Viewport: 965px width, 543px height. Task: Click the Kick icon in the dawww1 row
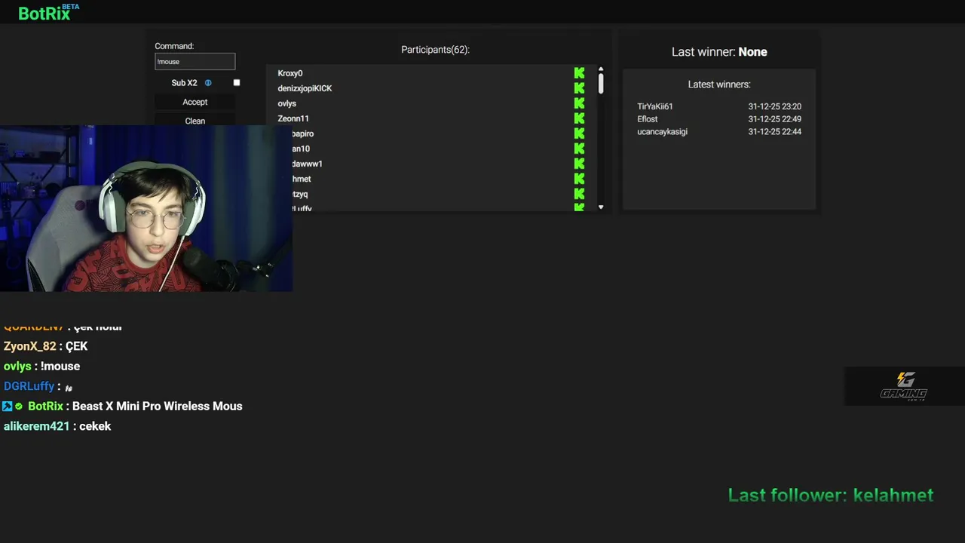coord(579,164)
